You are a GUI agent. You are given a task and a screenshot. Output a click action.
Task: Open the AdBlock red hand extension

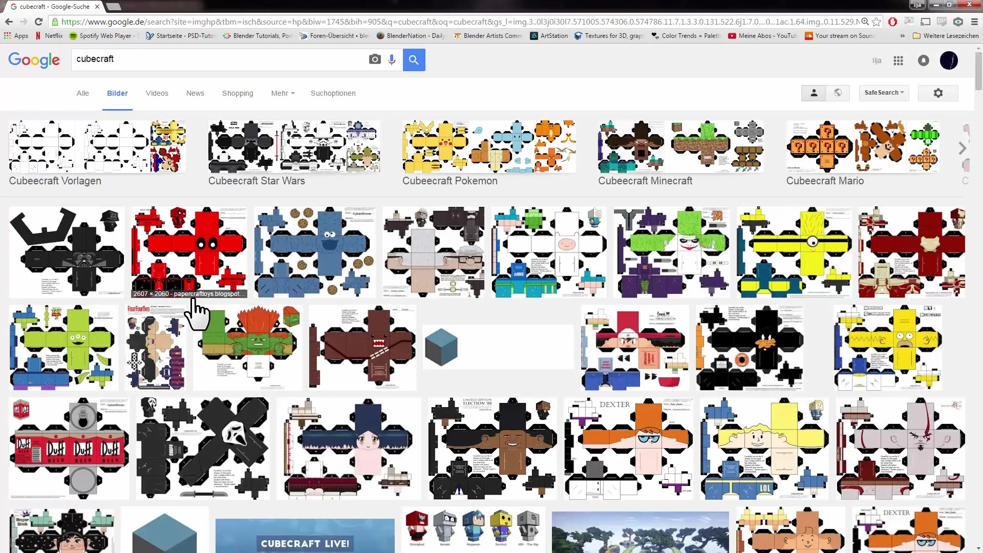[892, 22]
